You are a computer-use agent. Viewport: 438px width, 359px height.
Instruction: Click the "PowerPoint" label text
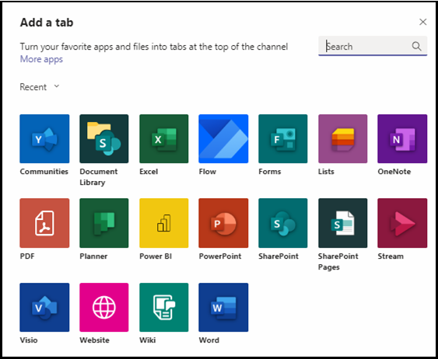click(220, 256)
